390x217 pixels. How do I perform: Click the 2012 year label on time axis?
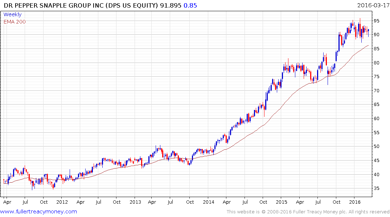pyautogui.click(x=62, y=202)
